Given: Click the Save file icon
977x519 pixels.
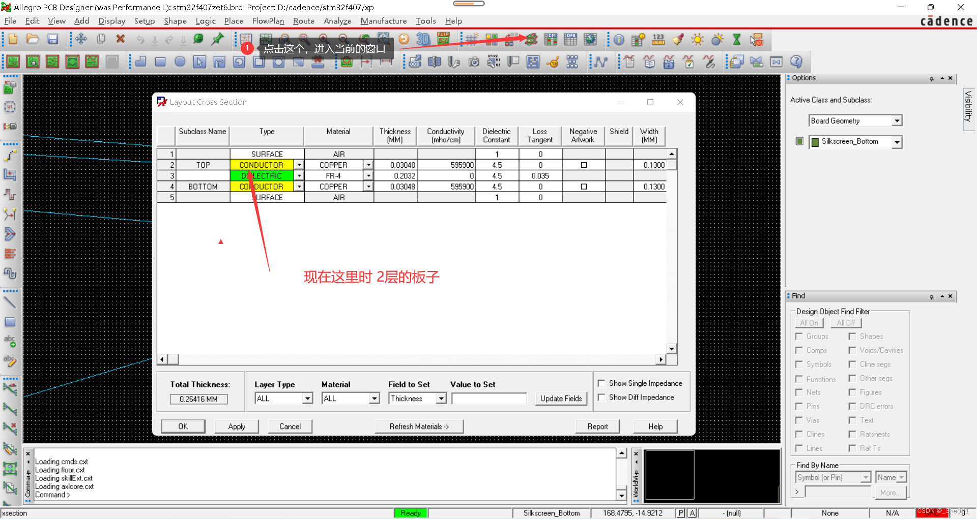Looking at the screenshot, I should click(x=52, y=39).
